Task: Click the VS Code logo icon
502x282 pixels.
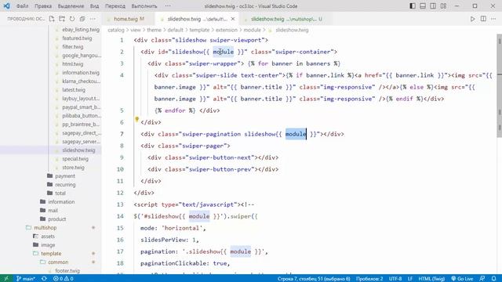Action: click(x=6, y=6)
